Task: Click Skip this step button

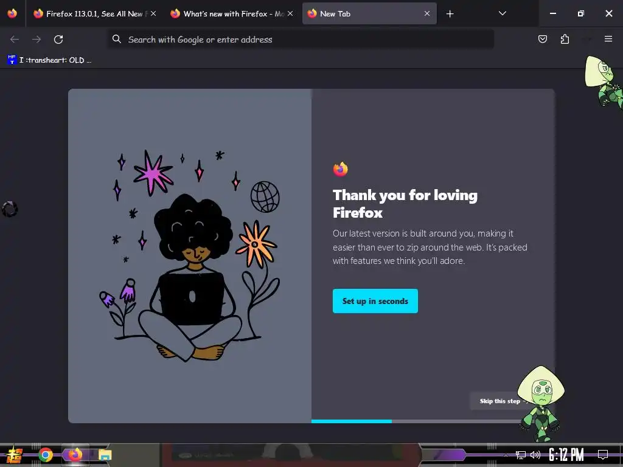Action: (x=500, y=401)
